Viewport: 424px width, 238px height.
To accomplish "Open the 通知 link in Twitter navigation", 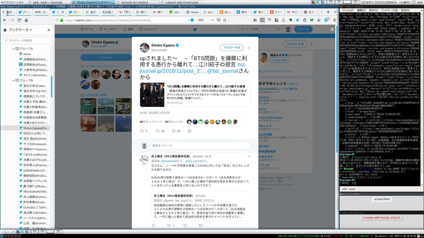I will click(x=128, y=29).
